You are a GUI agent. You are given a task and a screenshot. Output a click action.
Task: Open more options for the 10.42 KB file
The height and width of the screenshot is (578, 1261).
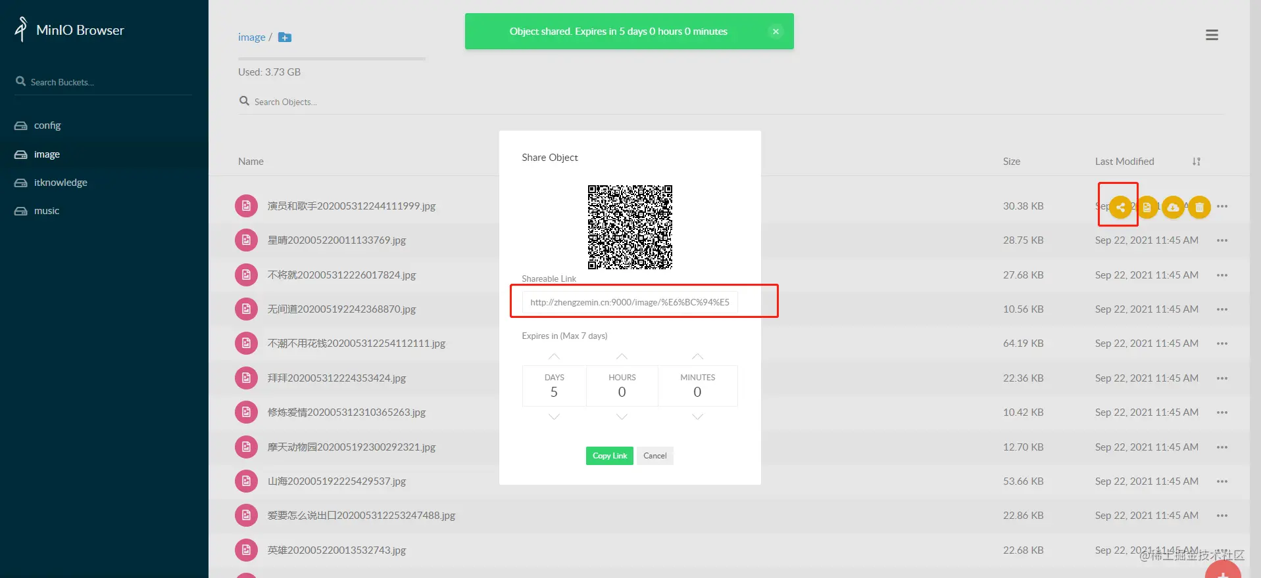point(1222,412)
